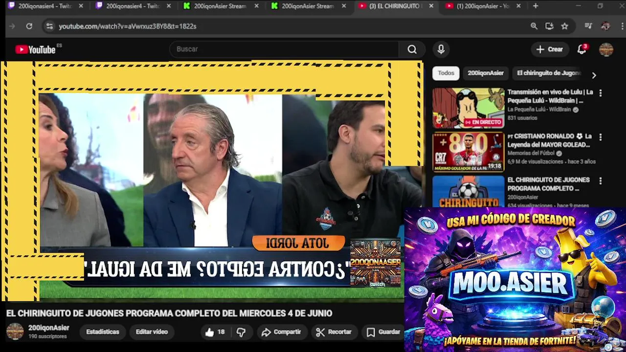626x352 pixels.
Task: Open the zoom magnifier icon in address bar
Action: tap(534, 26)
